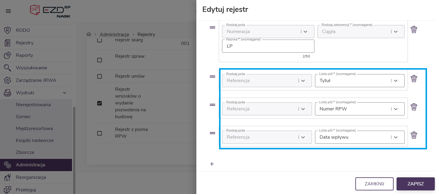Open Przeloguj in the sidebar

(36, 190)
